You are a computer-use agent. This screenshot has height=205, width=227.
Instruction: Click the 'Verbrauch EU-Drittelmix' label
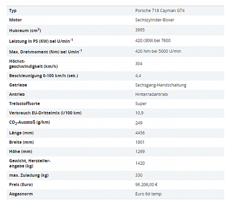(45, 113)
